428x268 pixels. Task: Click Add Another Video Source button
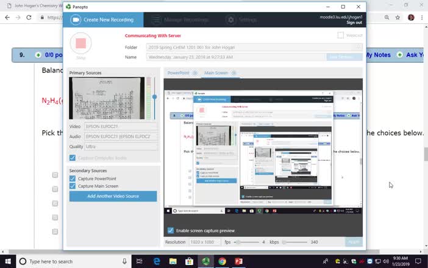[x=113, y=196]
